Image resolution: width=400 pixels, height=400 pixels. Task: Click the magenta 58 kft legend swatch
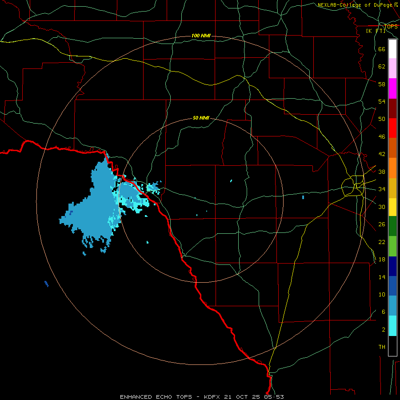click(x=392, y=88)
